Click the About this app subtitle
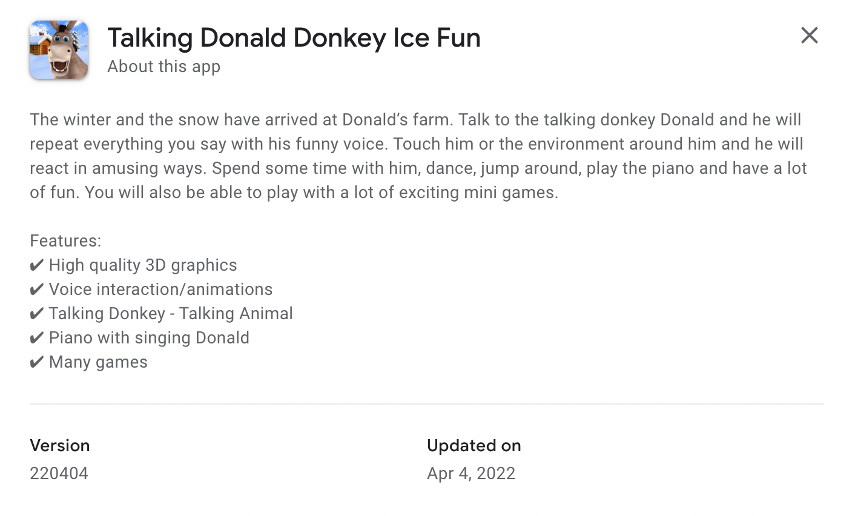855x516 pixels. pos(163,67)
